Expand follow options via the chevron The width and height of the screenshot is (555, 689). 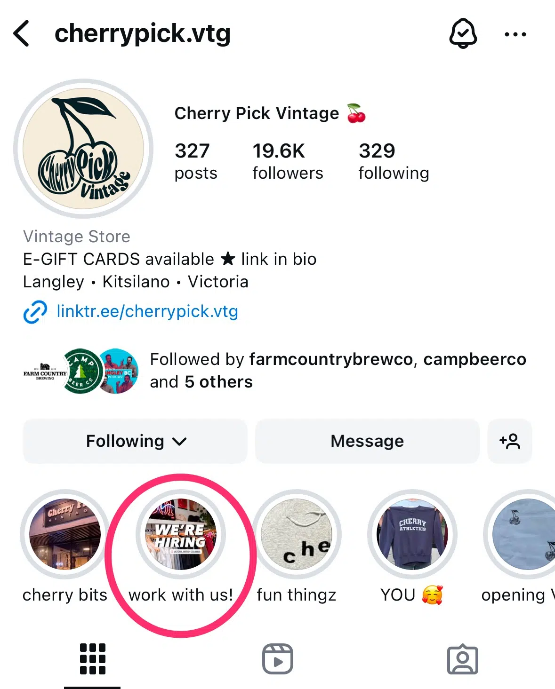pos(178,441)
